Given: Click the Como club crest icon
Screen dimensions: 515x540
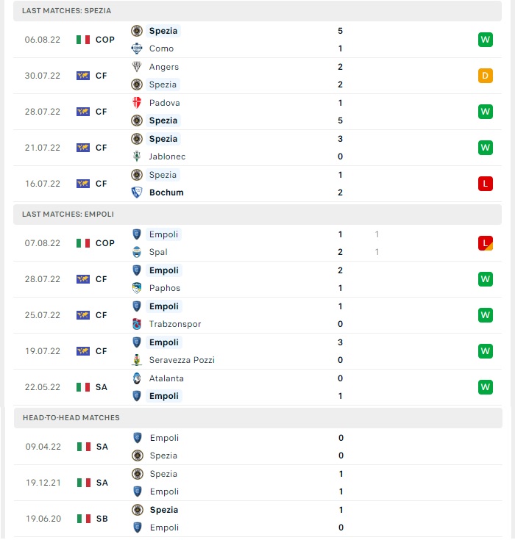Looking at the screenshot, I should click(x=137, y=48).
